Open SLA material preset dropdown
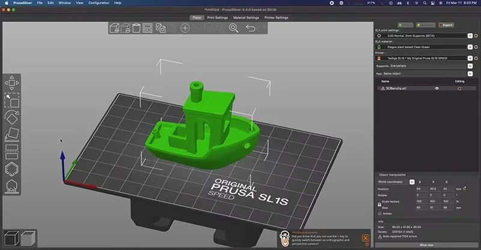This screenshot has height=250, width=481. click(470, 47)
